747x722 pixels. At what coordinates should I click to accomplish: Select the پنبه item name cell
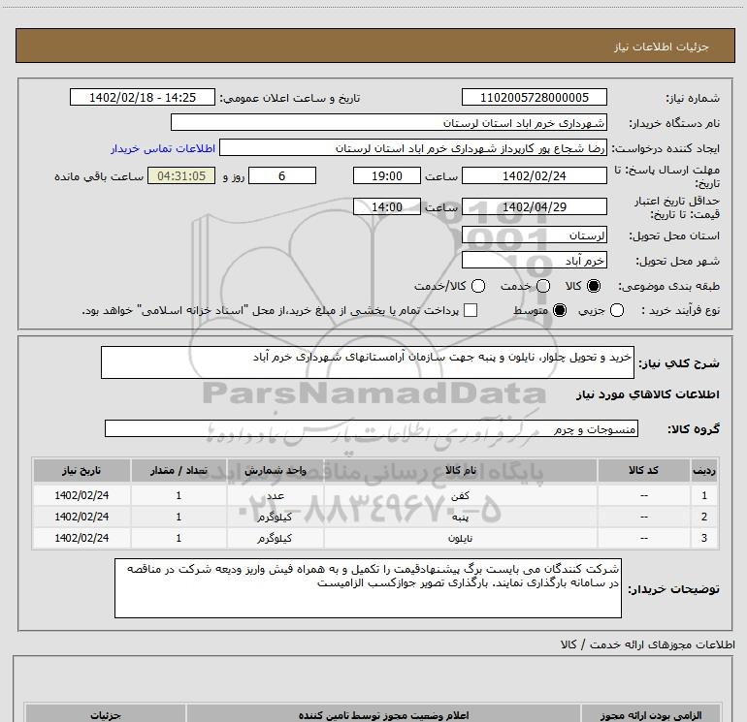[460, 517]
